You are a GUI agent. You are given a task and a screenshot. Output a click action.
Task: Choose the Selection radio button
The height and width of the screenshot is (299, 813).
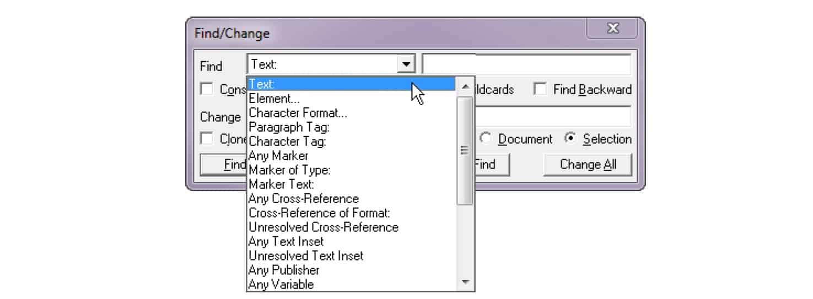pos(569,139)
